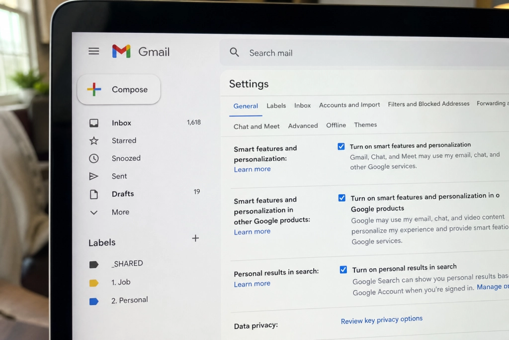
Task: Click the Starred star icon
Action: [x=94, y=141]
